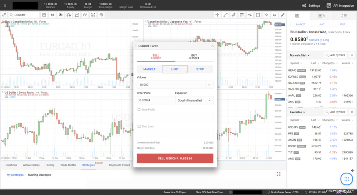Select the trend line drawing tool
Image resolution: width=357 pixels, height=195 pixels.
[225, 15]
